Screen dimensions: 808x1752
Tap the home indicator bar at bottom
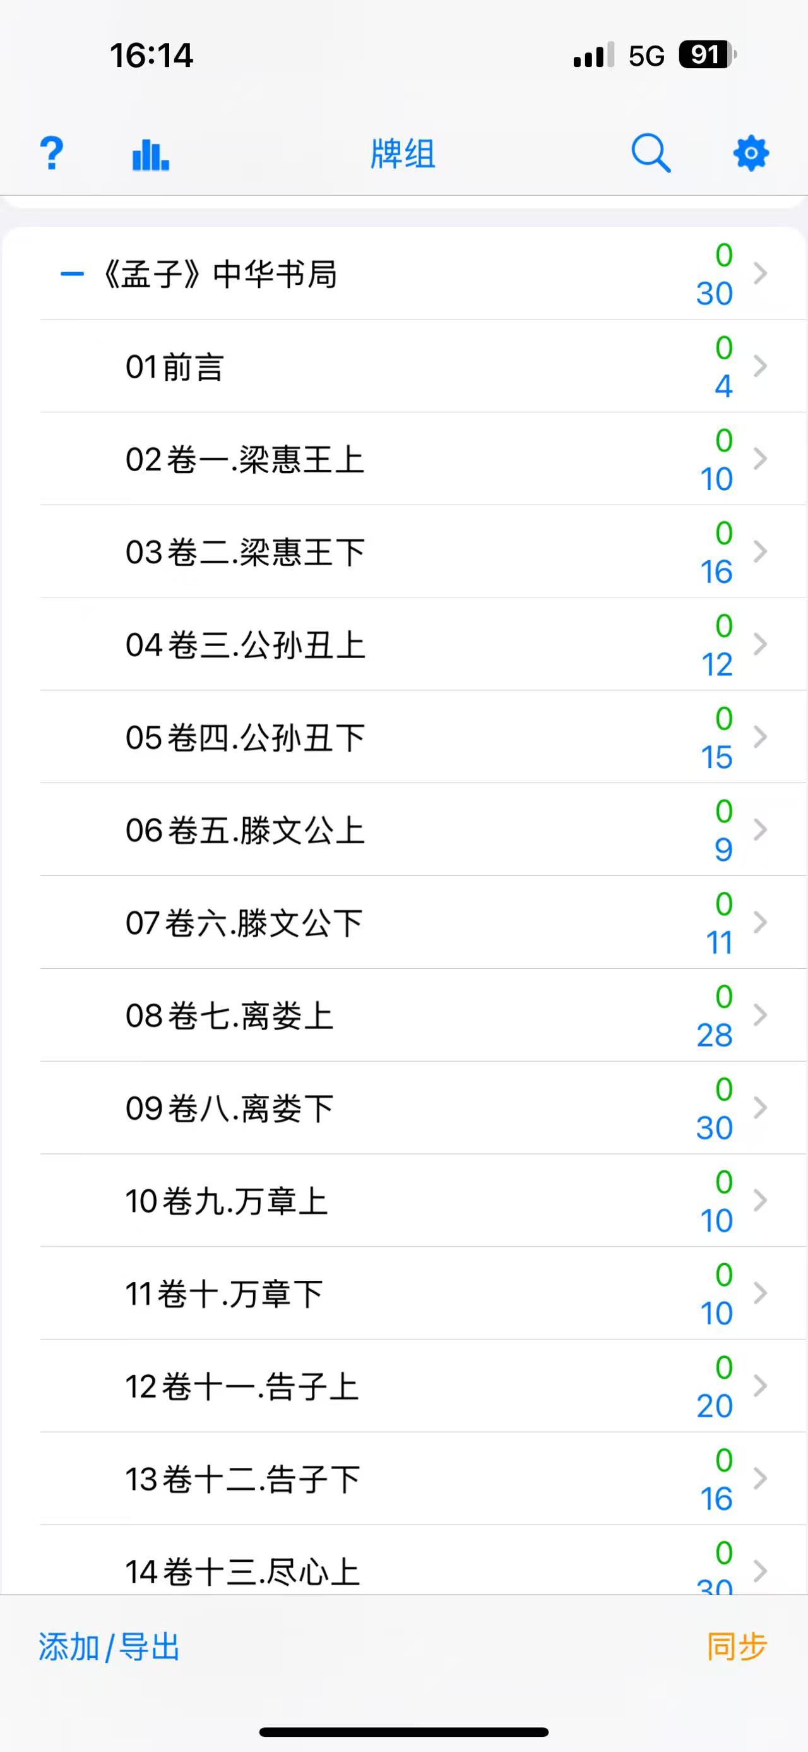pyautogui.click(x=403, y=1732)
